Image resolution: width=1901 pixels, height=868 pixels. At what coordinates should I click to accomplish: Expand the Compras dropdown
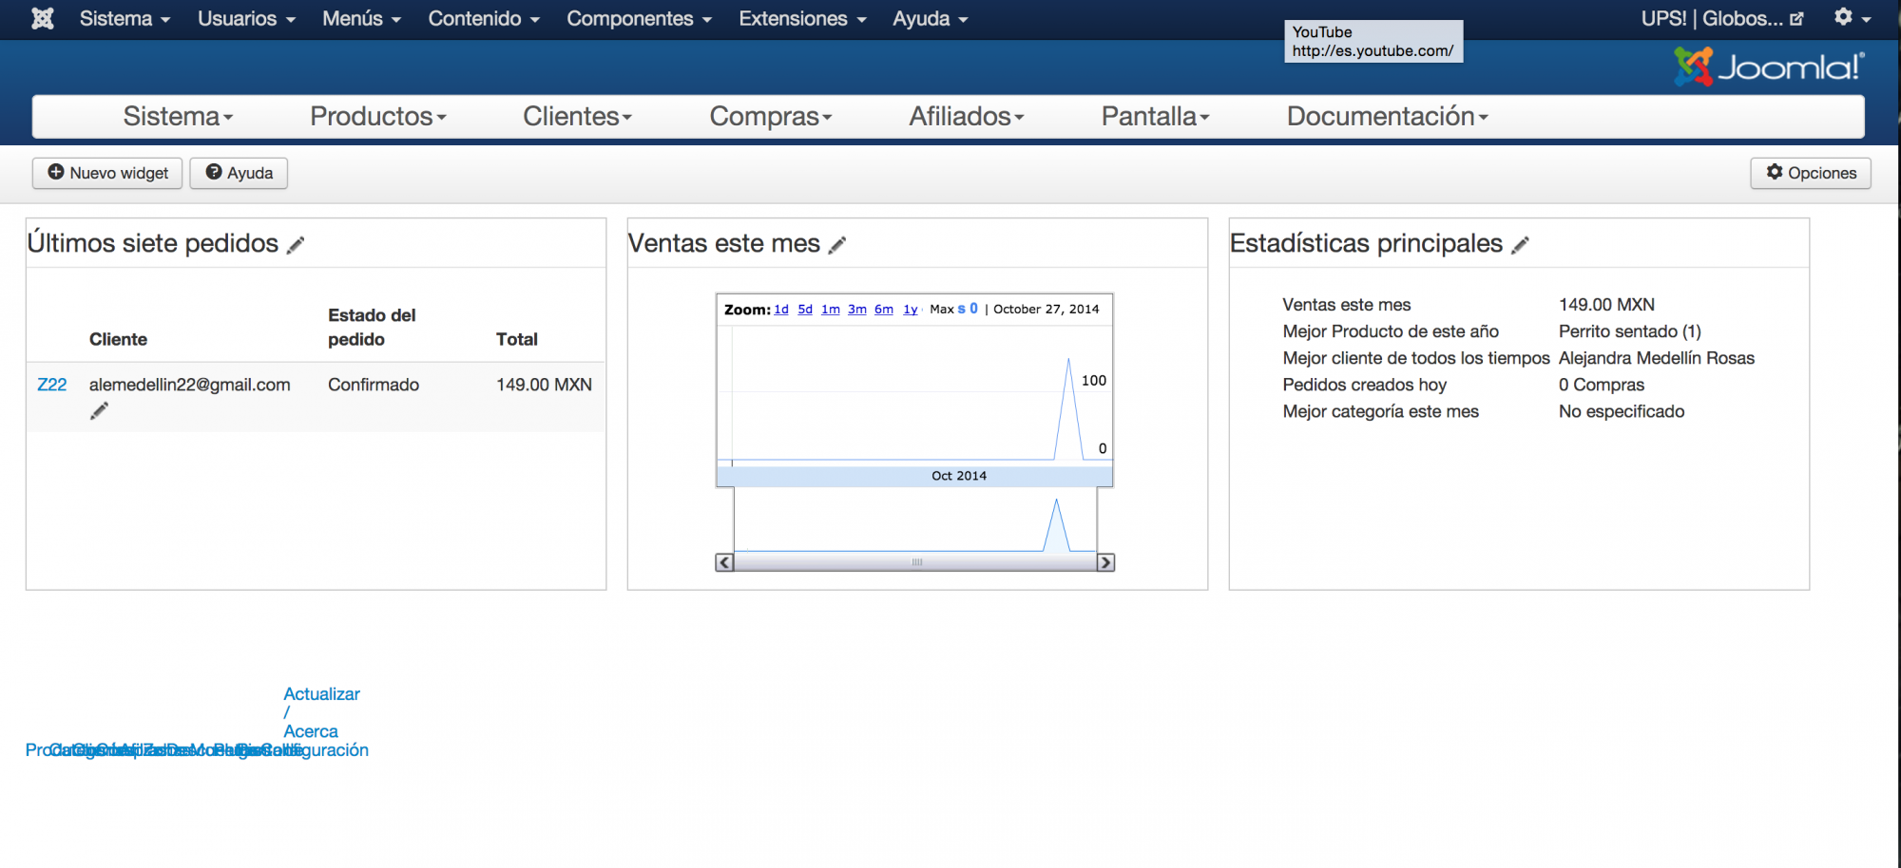[x=771, y=116]
